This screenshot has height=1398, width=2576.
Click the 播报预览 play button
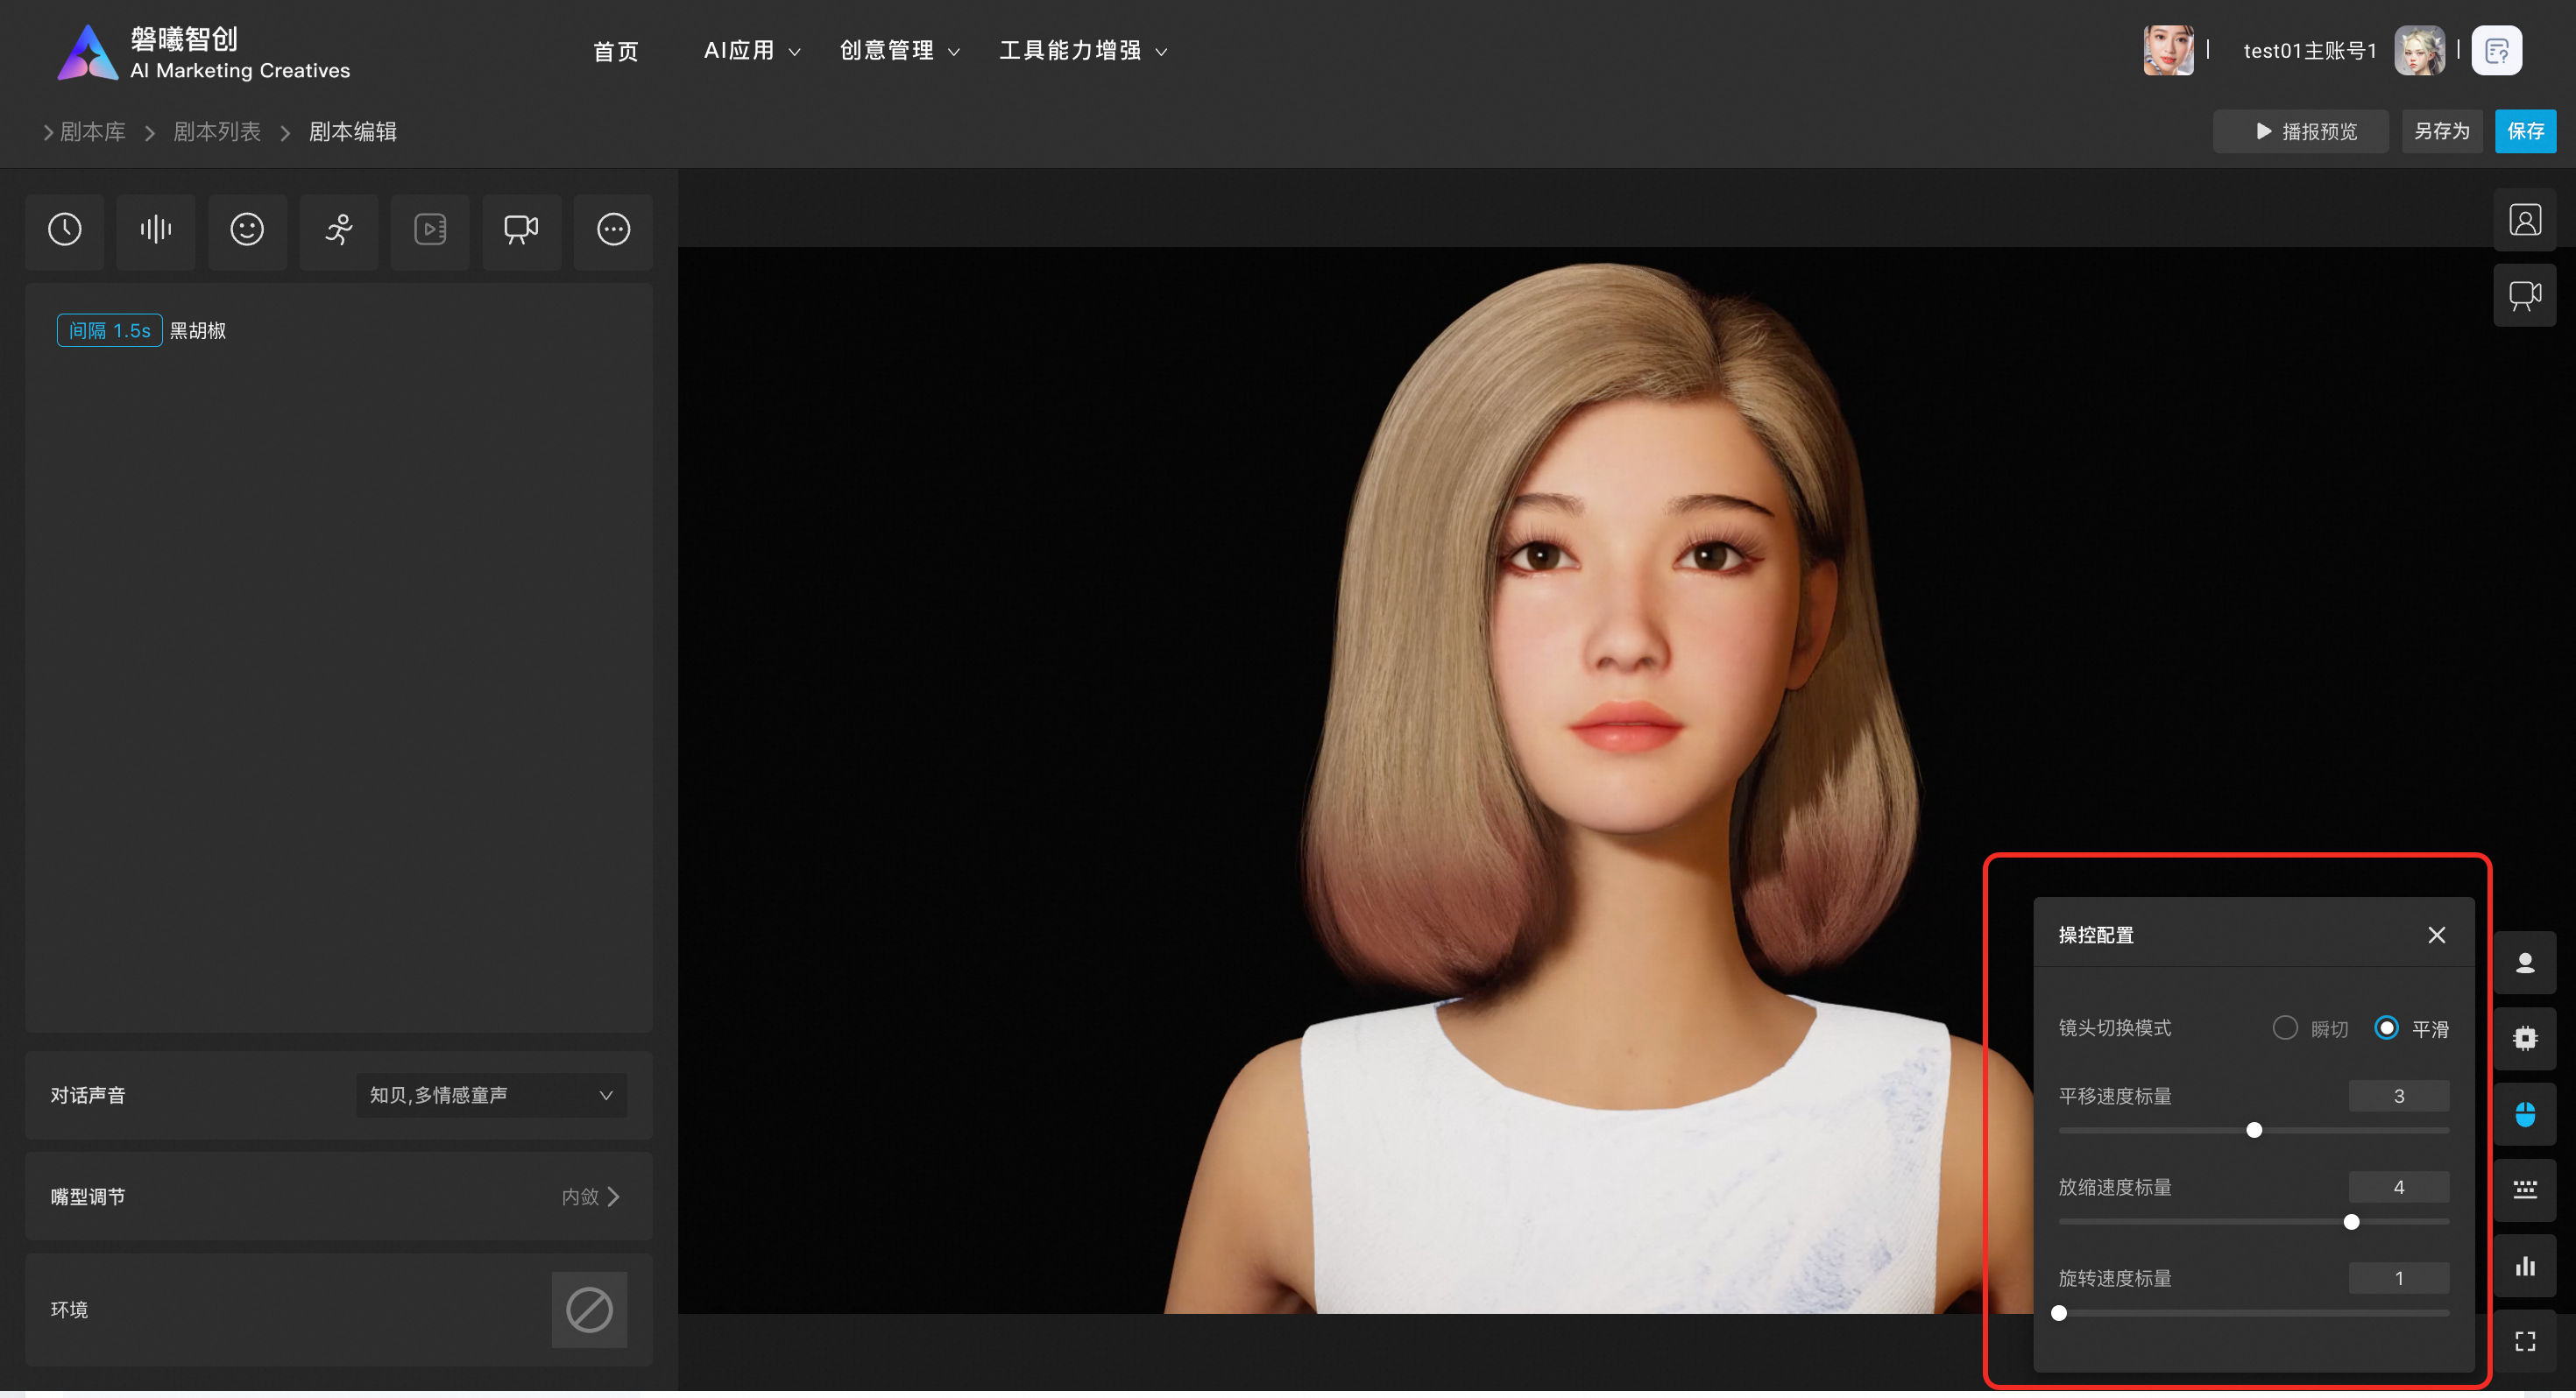click(x=2300, y=132)
